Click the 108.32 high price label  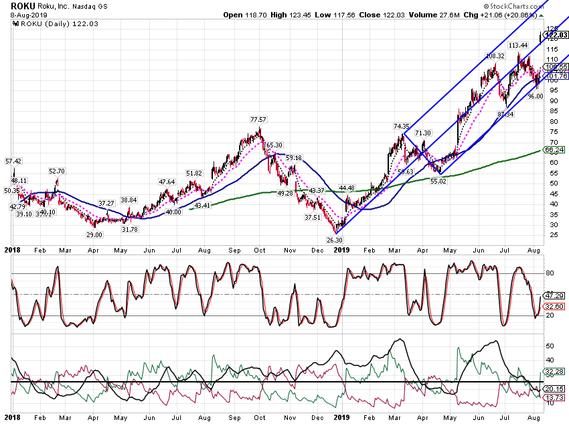pos(495,56)
